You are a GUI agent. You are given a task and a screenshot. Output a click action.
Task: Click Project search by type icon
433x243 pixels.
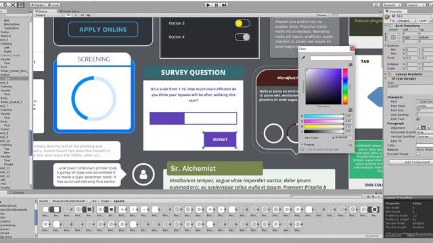368,196
